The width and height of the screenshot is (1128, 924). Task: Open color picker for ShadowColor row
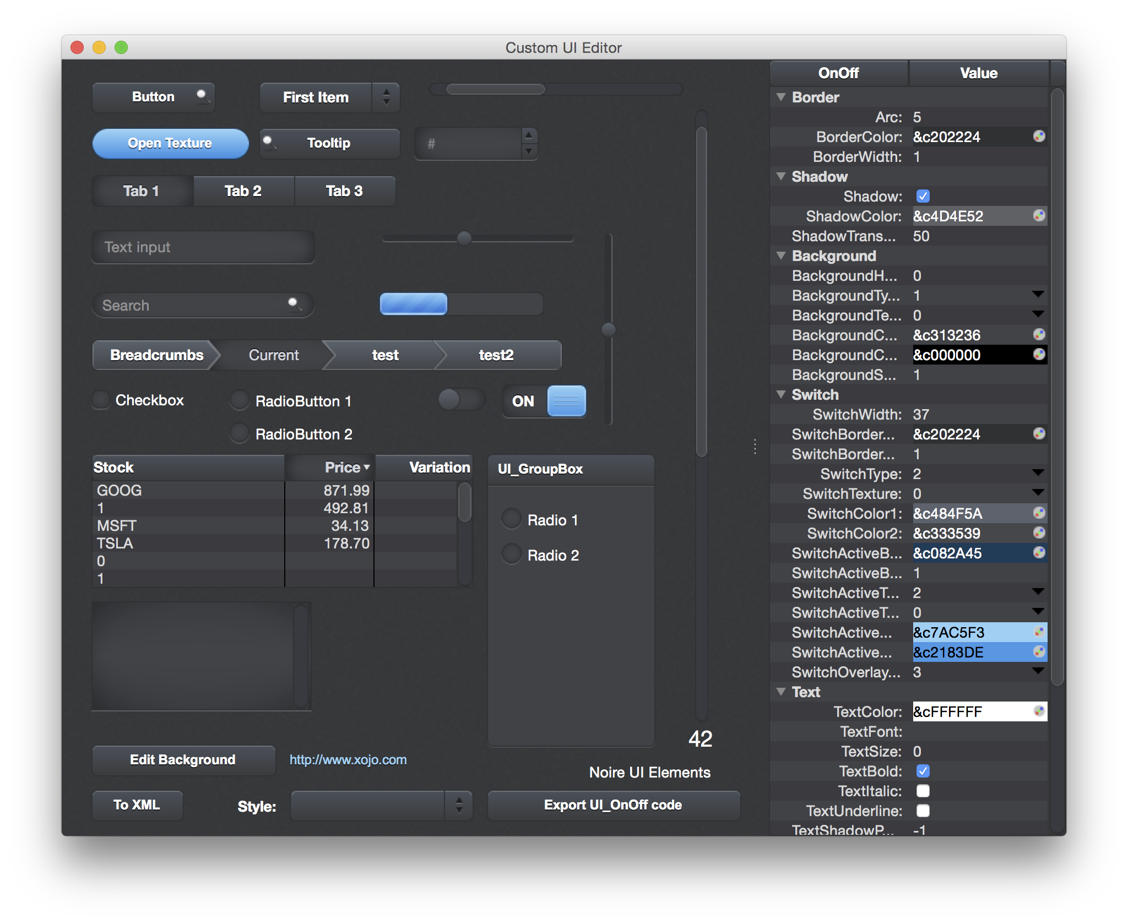click(x=1039, y=216)
